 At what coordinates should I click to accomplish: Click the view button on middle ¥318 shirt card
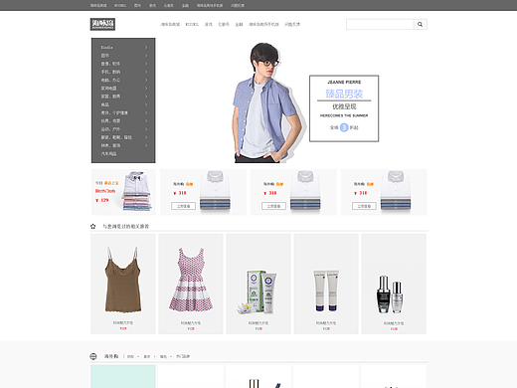273,206
